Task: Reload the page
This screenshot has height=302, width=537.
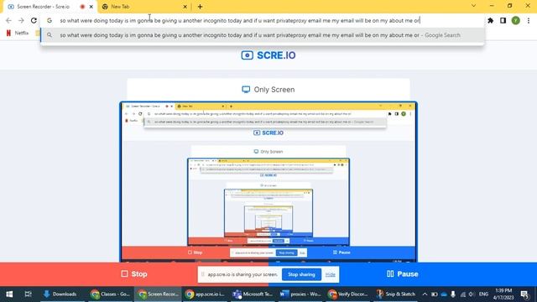Action: [34, 20]
